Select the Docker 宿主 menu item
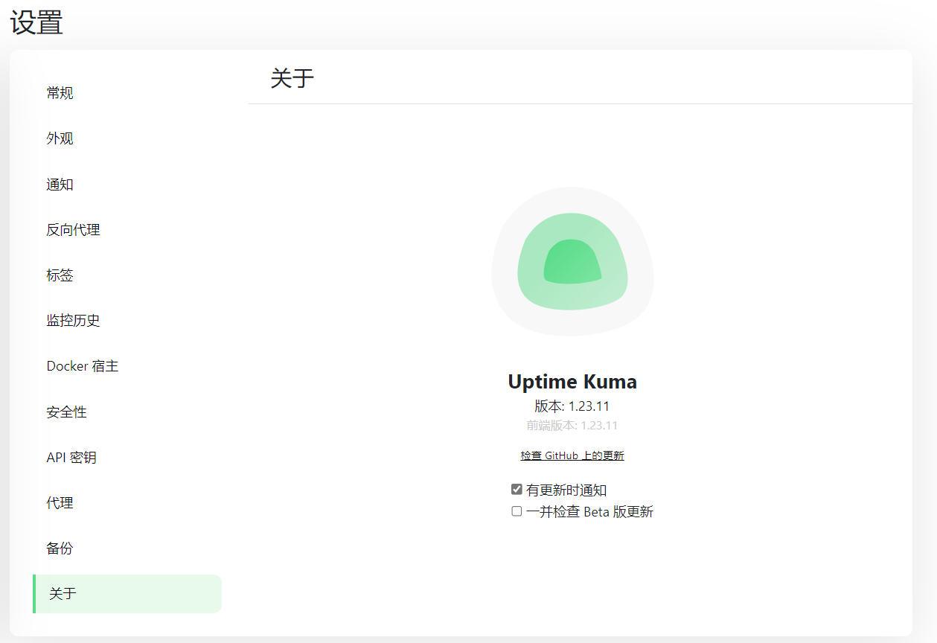The image size is (937, 643). (x=82, y=366)
